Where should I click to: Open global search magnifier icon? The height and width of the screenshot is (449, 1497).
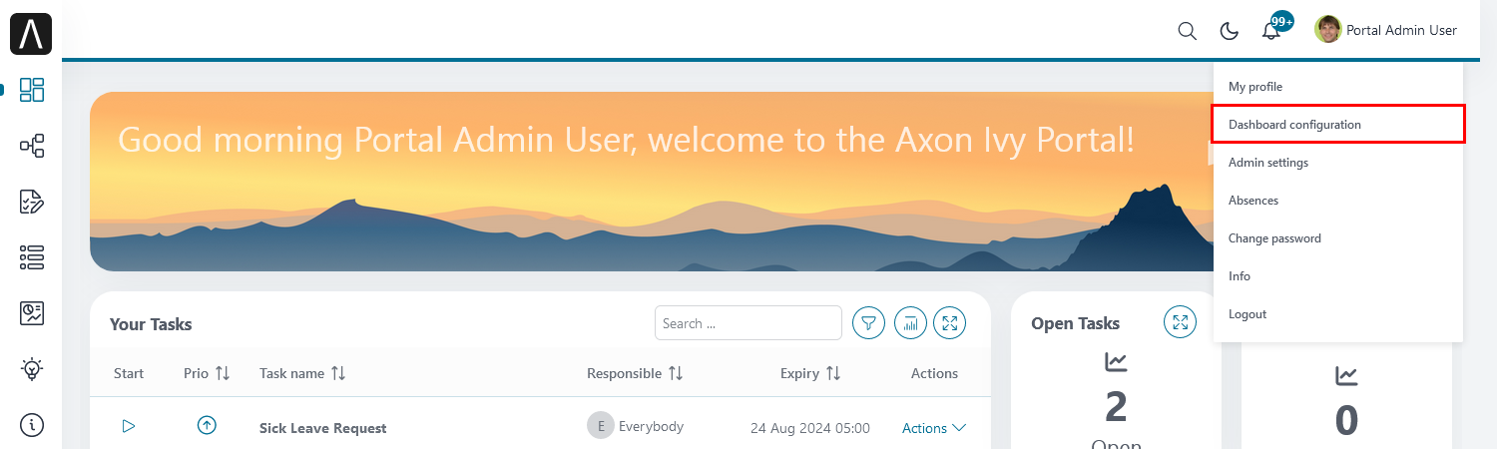[x=1187, y=31]
